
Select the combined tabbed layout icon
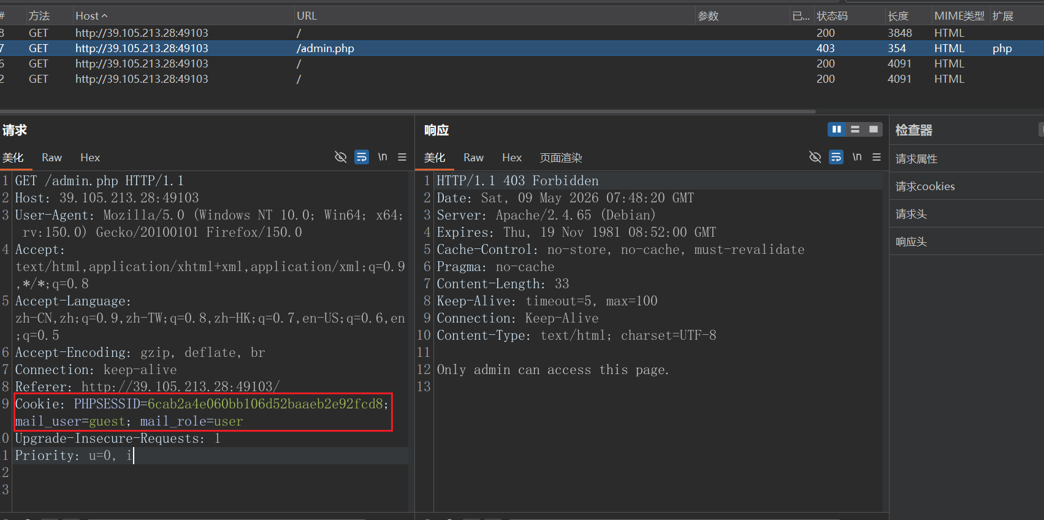coord(874,129)
